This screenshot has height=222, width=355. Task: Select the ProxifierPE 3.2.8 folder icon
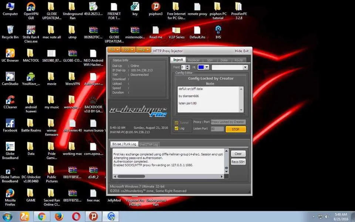[239, 11]
